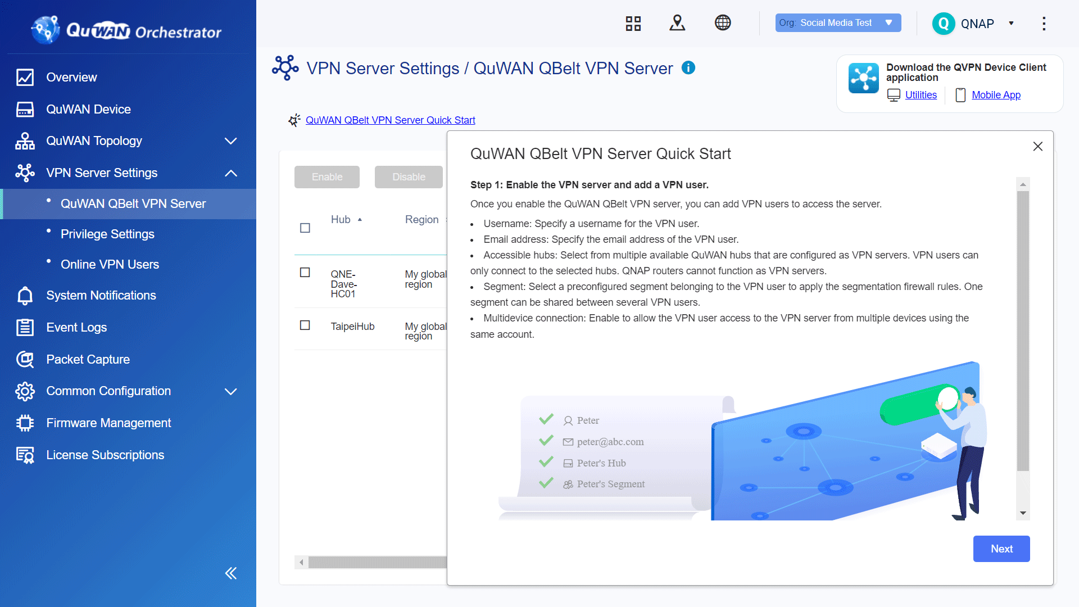
Task: Click the table horizontal scrollbar left arrow
Action: click(301, 562)
